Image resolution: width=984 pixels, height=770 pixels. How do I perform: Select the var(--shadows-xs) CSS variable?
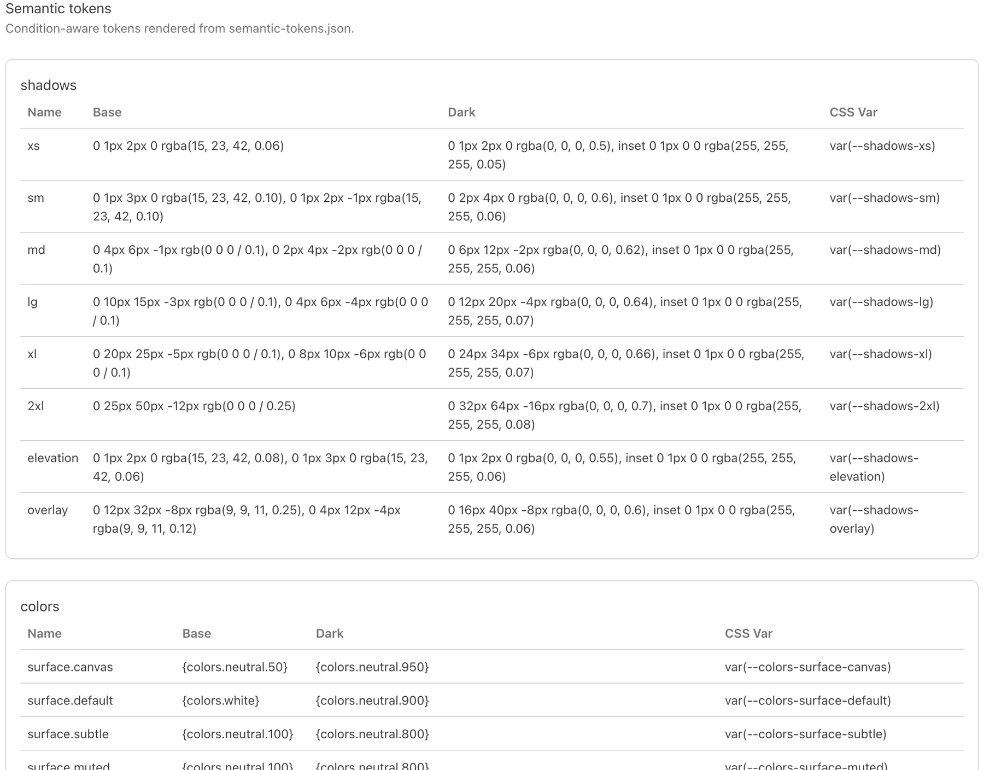point(882,146)
